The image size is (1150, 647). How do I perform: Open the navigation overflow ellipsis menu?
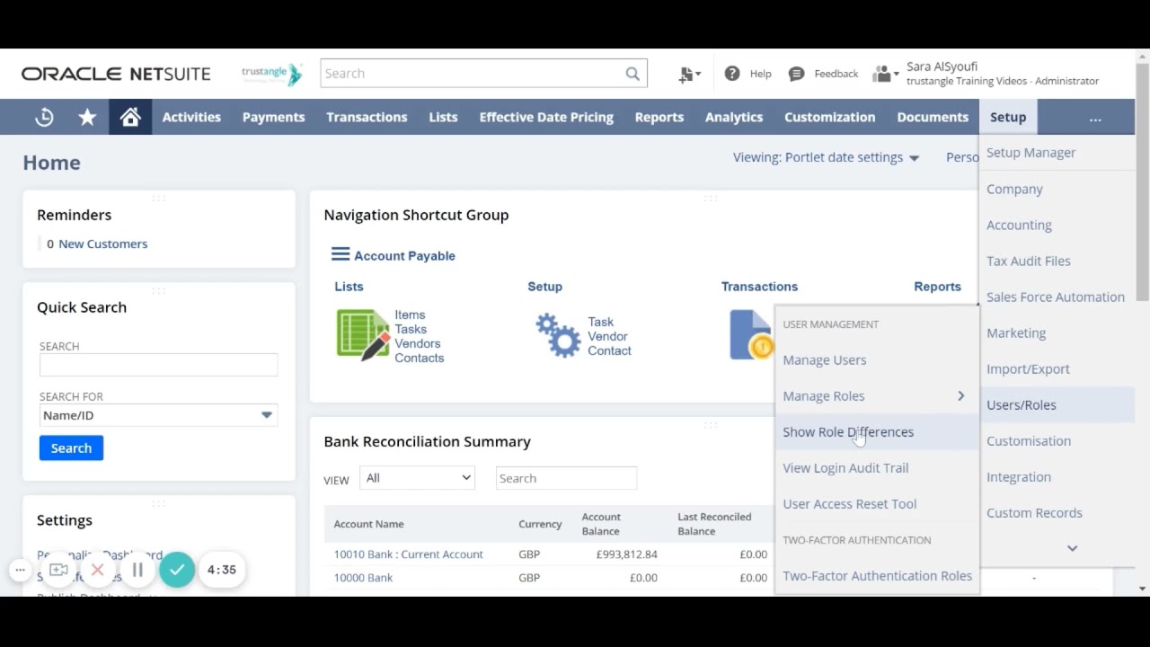(x=1094, y=118)
